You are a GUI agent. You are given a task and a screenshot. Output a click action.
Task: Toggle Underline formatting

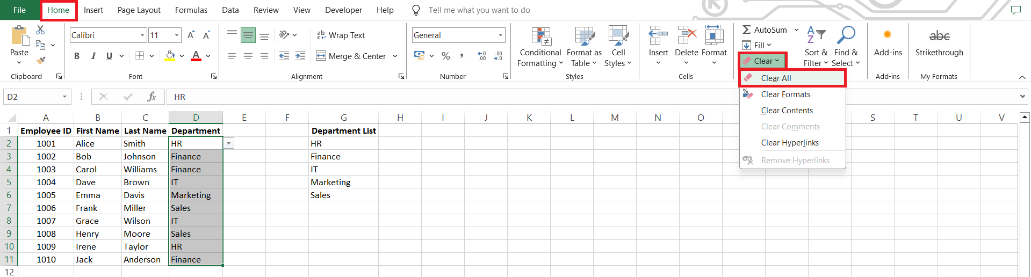tap(109, 56)
